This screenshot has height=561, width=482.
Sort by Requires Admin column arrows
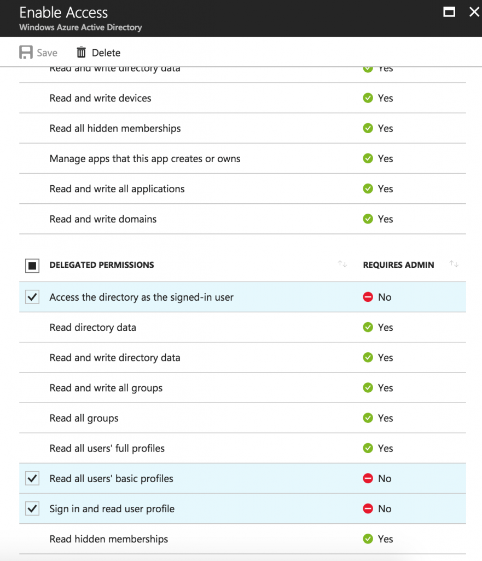pyautogui.click(x=454, y=265)
